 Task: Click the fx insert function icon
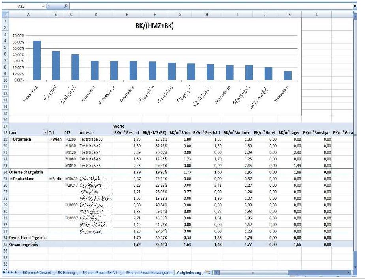pyautogui.click(x=66, y=6)
